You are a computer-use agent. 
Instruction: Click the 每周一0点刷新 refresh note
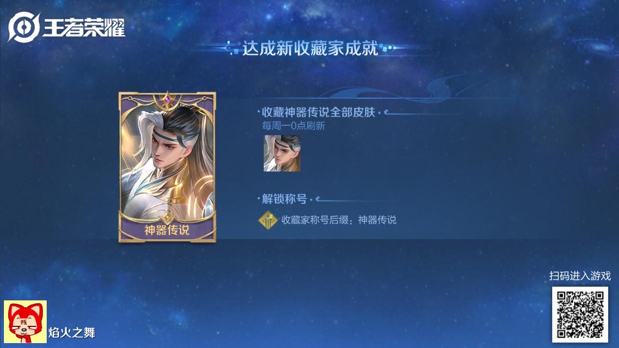coord(294,126)
